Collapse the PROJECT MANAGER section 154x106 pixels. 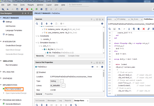coord(1,18)
